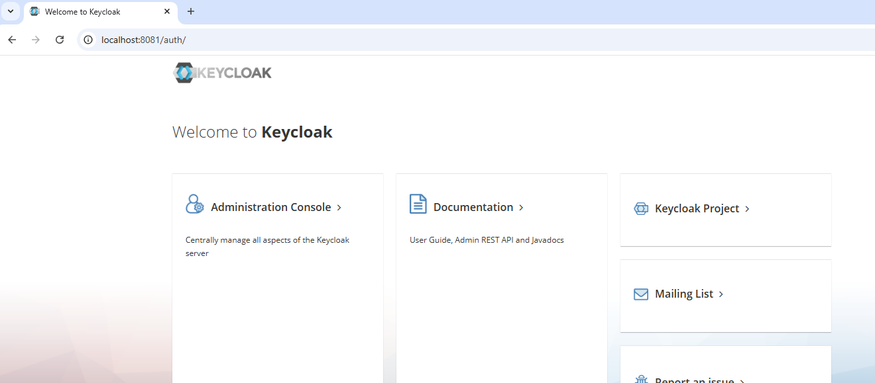Click the Keycloak Project hexagon icon

[641, 209]
